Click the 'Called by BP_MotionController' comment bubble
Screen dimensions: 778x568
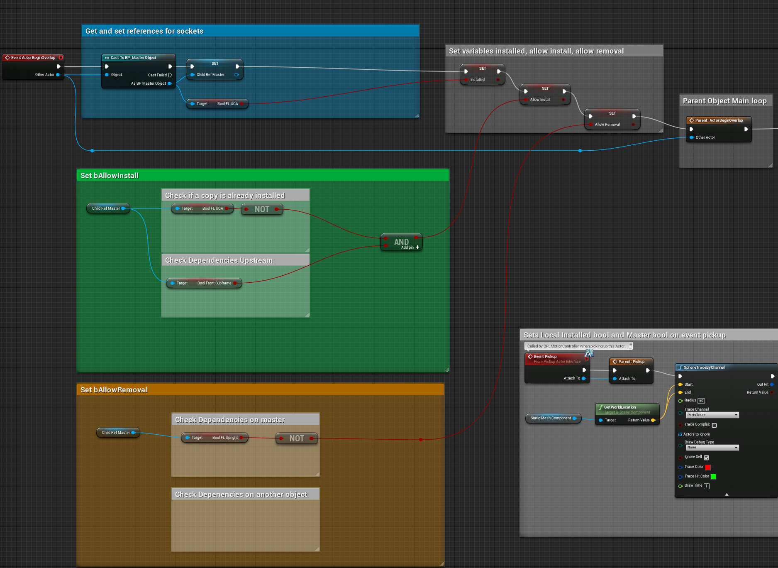[x=578, y=346]
